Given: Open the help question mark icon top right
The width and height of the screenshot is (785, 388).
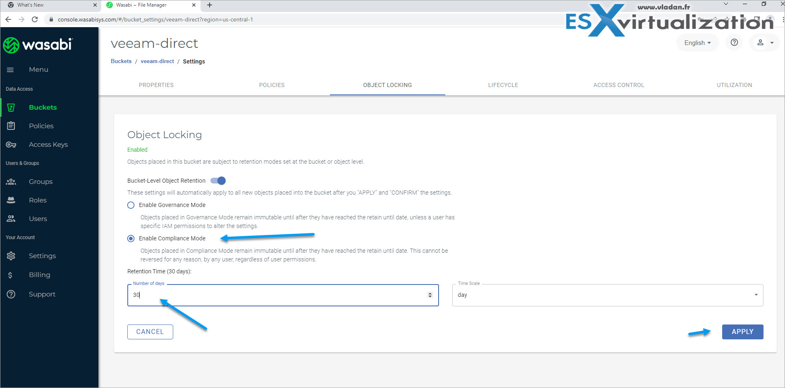Looking at the screenshot, I should (x=734, y=42).
